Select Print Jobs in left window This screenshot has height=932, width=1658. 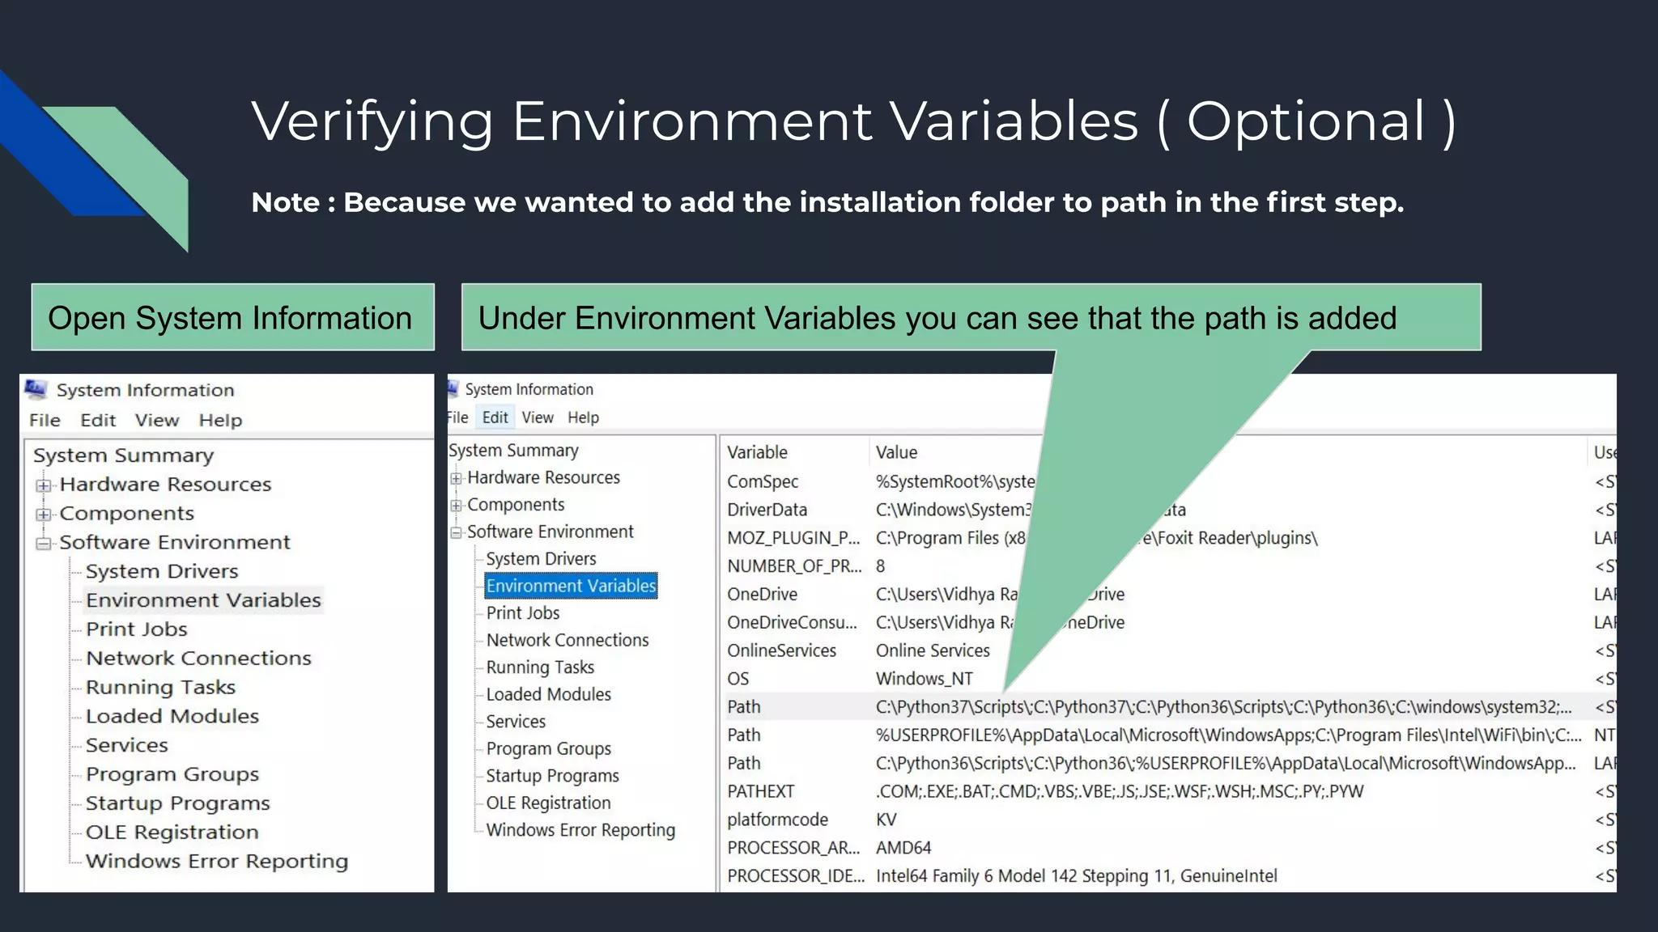[137, 629]
